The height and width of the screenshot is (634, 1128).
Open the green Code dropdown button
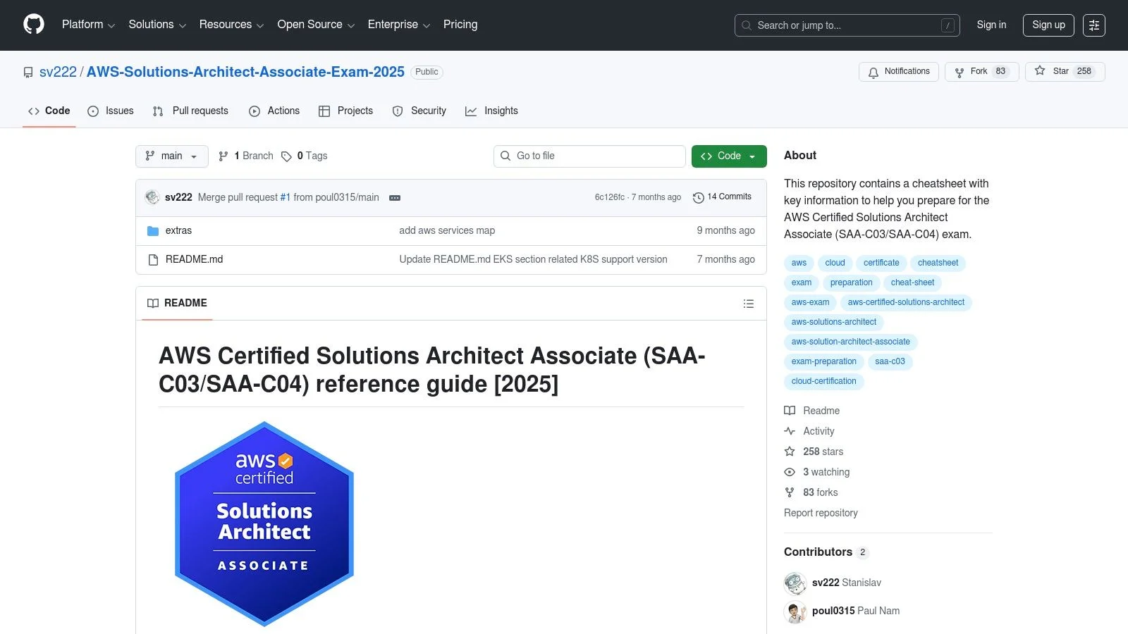point(729,156)
